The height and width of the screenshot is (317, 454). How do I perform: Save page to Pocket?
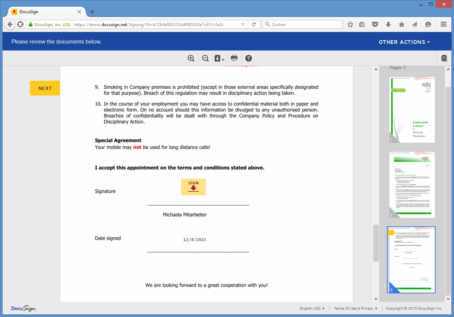pos(375,24)
